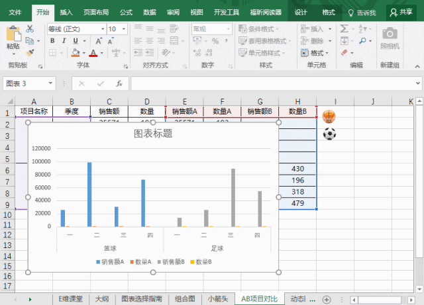Toggle Underline formatting
The height and width of the screenshot is (305, 424).
(x=76, y=41)
